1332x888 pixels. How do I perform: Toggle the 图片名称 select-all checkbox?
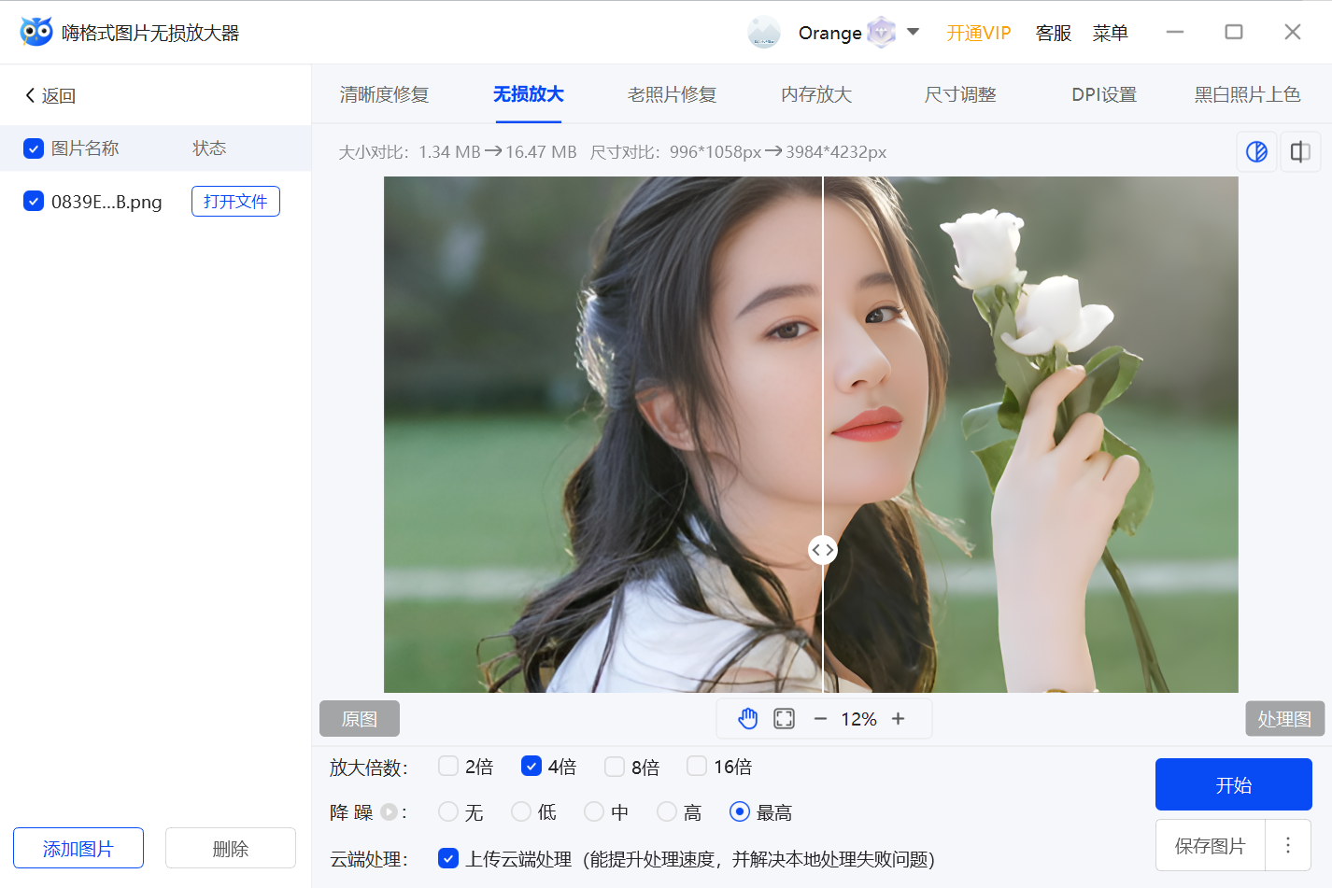click(x=34, y=148)
